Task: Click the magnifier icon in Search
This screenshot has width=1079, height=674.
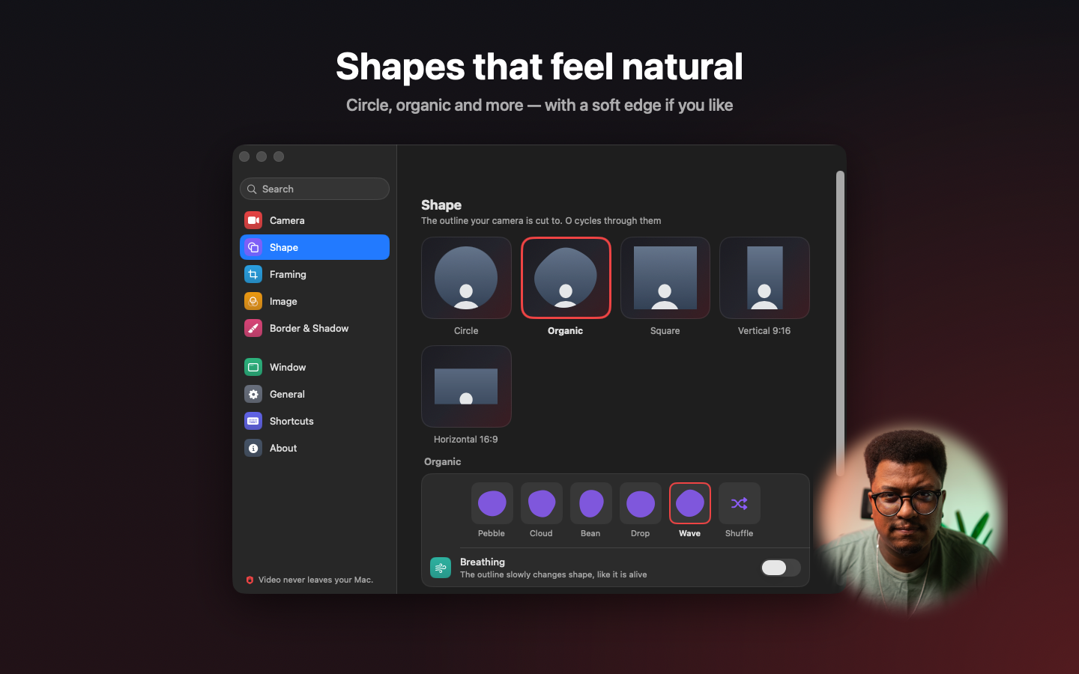Action: [252, 189]
